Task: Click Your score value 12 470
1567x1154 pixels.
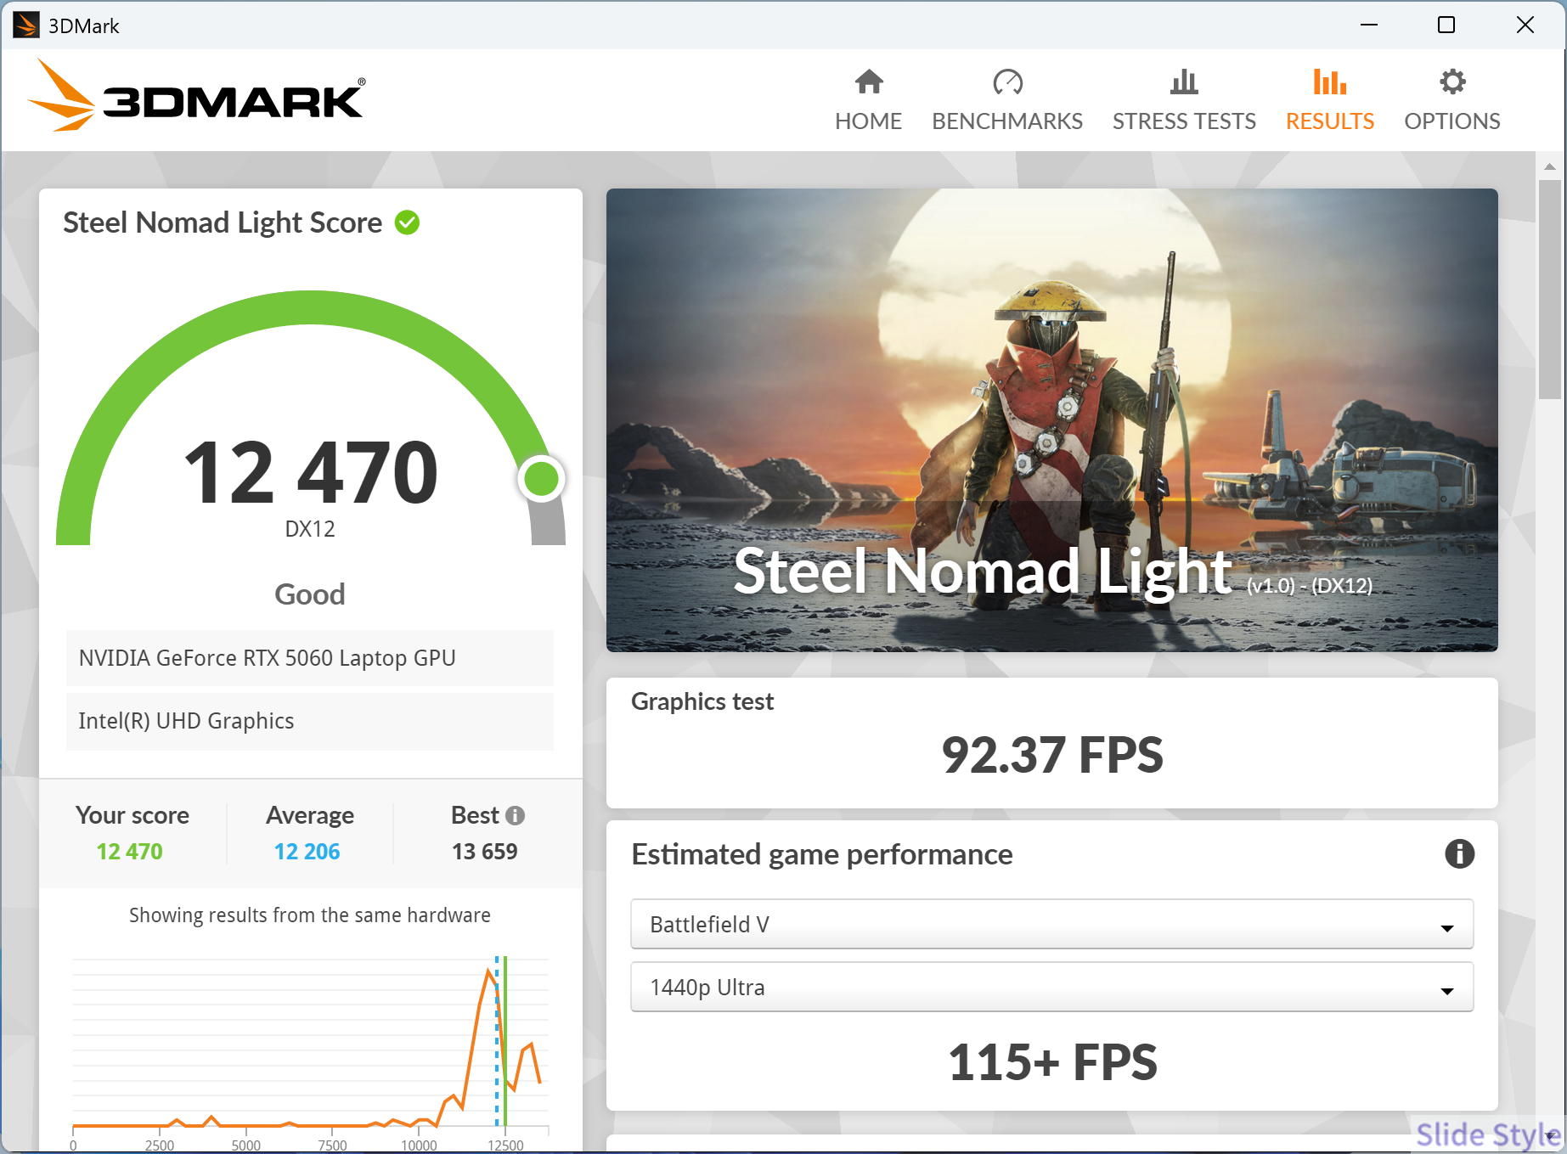Action: click(x=129, y=851)
